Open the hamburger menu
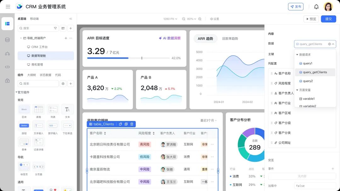The image size is (340, 191). coord(8,7)
